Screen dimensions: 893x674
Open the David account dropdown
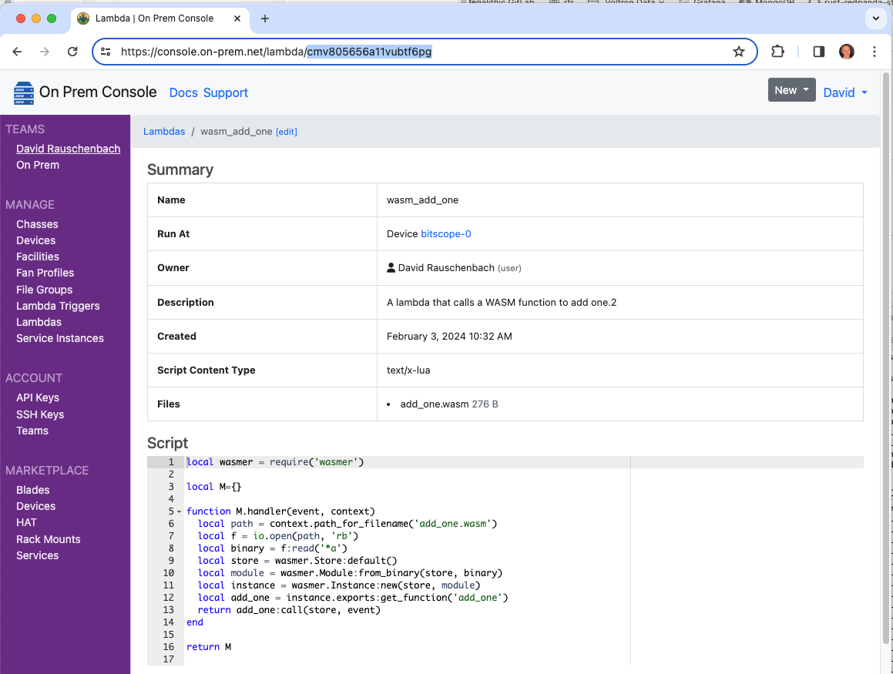coord(845,92)
